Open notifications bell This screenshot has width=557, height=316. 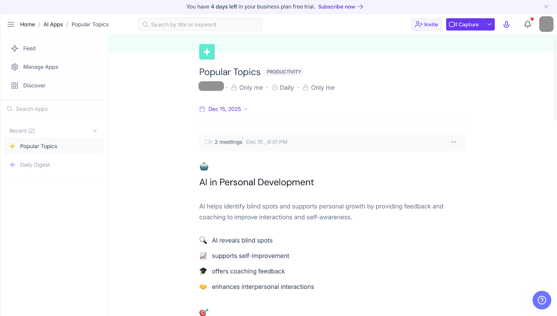527,24
